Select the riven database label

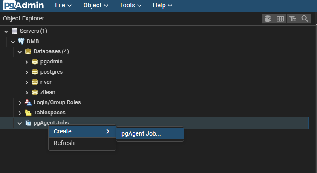46,82
